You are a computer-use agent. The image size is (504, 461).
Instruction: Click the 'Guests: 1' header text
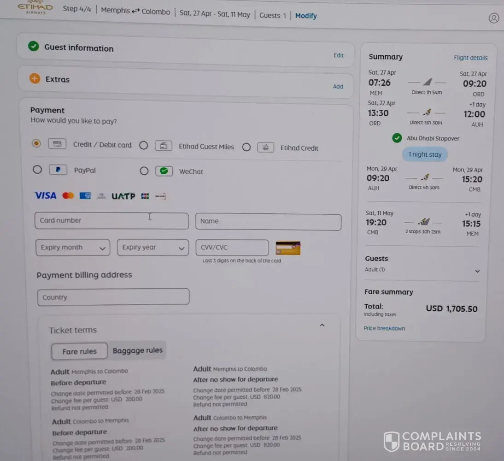pyautogui.click(x=273, y=15)
